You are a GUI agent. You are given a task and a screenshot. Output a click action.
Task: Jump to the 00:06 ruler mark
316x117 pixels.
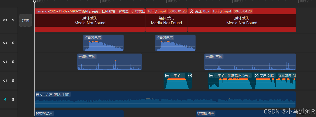(x=172, y=1)
